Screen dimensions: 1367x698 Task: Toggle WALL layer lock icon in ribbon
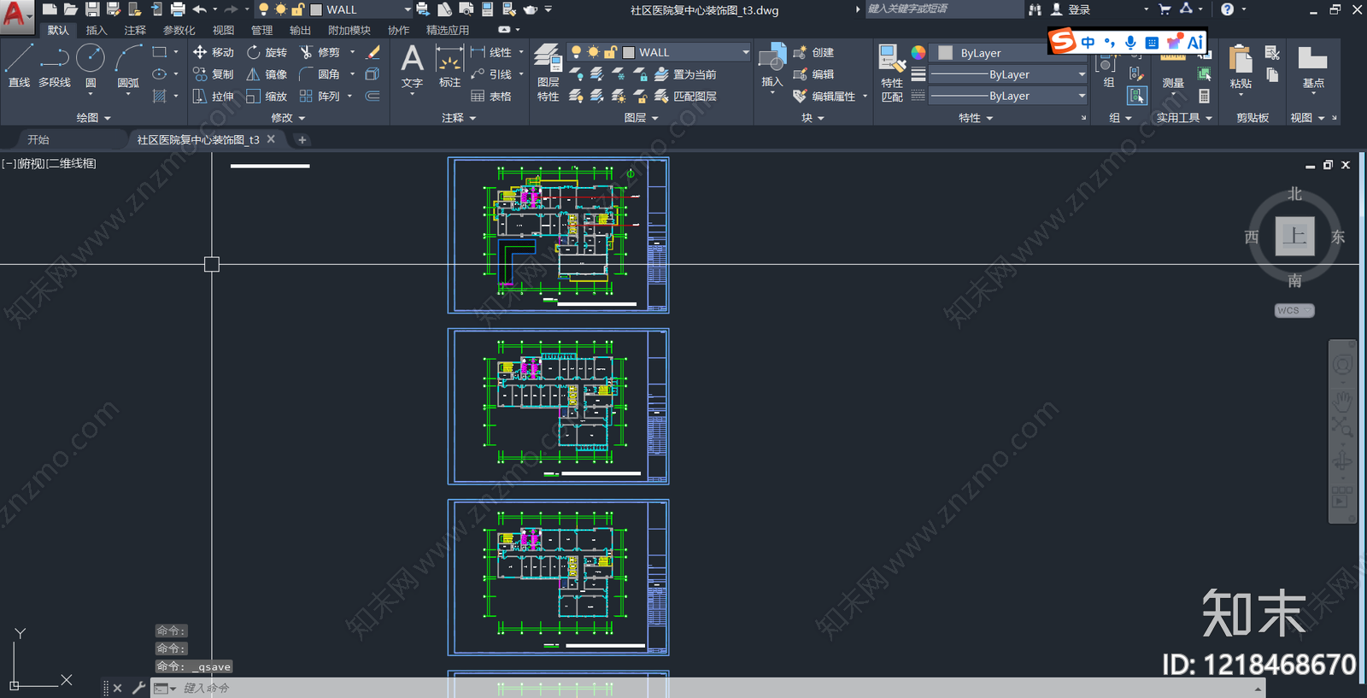tap(610, 52)
